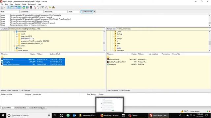Image resolution: width=211 pixels, height=118 pixels.
Task: Open the File menu
Action: click(2, 4)
